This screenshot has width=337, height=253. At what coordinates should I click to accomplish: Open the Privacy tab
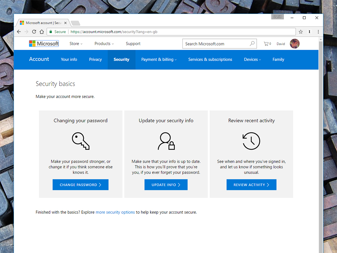(x=95, y=59)
